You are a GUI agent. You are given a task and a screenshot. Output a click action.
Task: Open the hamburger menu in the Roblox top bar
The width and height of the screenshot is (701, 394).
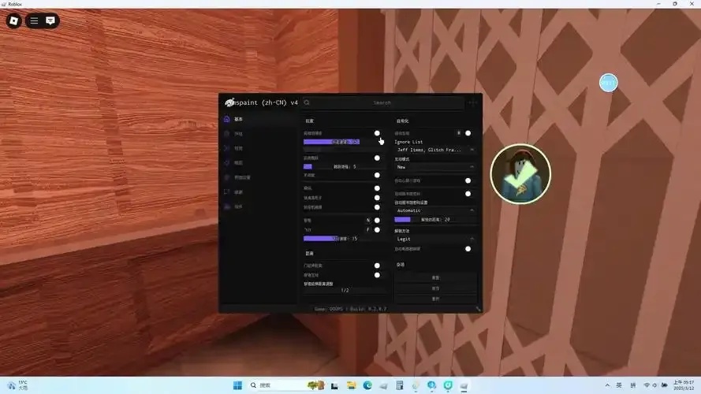tap(34, 20)
